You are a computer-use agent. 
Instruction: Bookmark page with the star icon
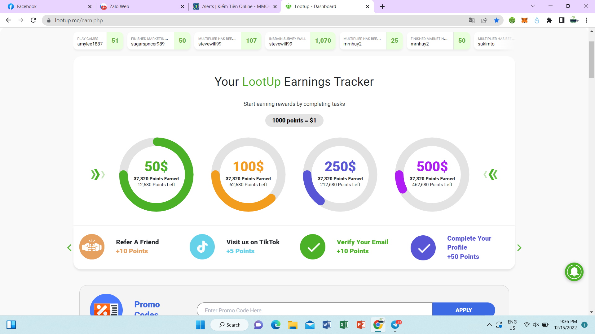click(496, 20)
